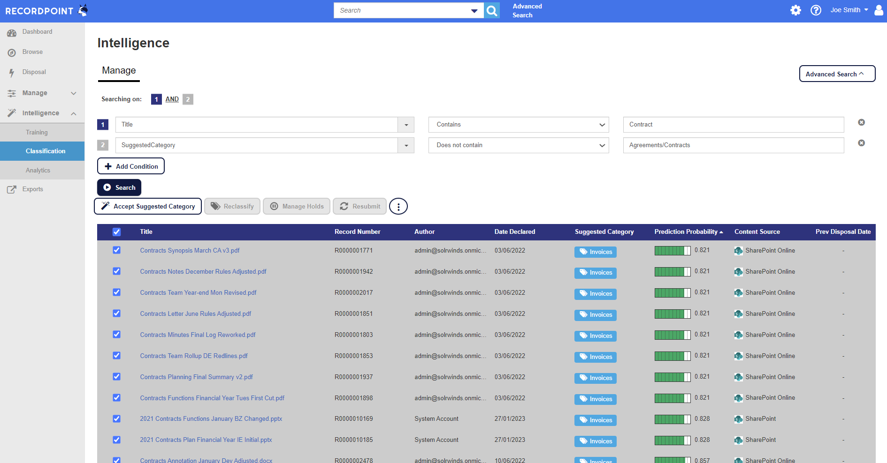Expand the Manage sidebar section
Viewport: 887px width, 463px height.
pos(74,93)
